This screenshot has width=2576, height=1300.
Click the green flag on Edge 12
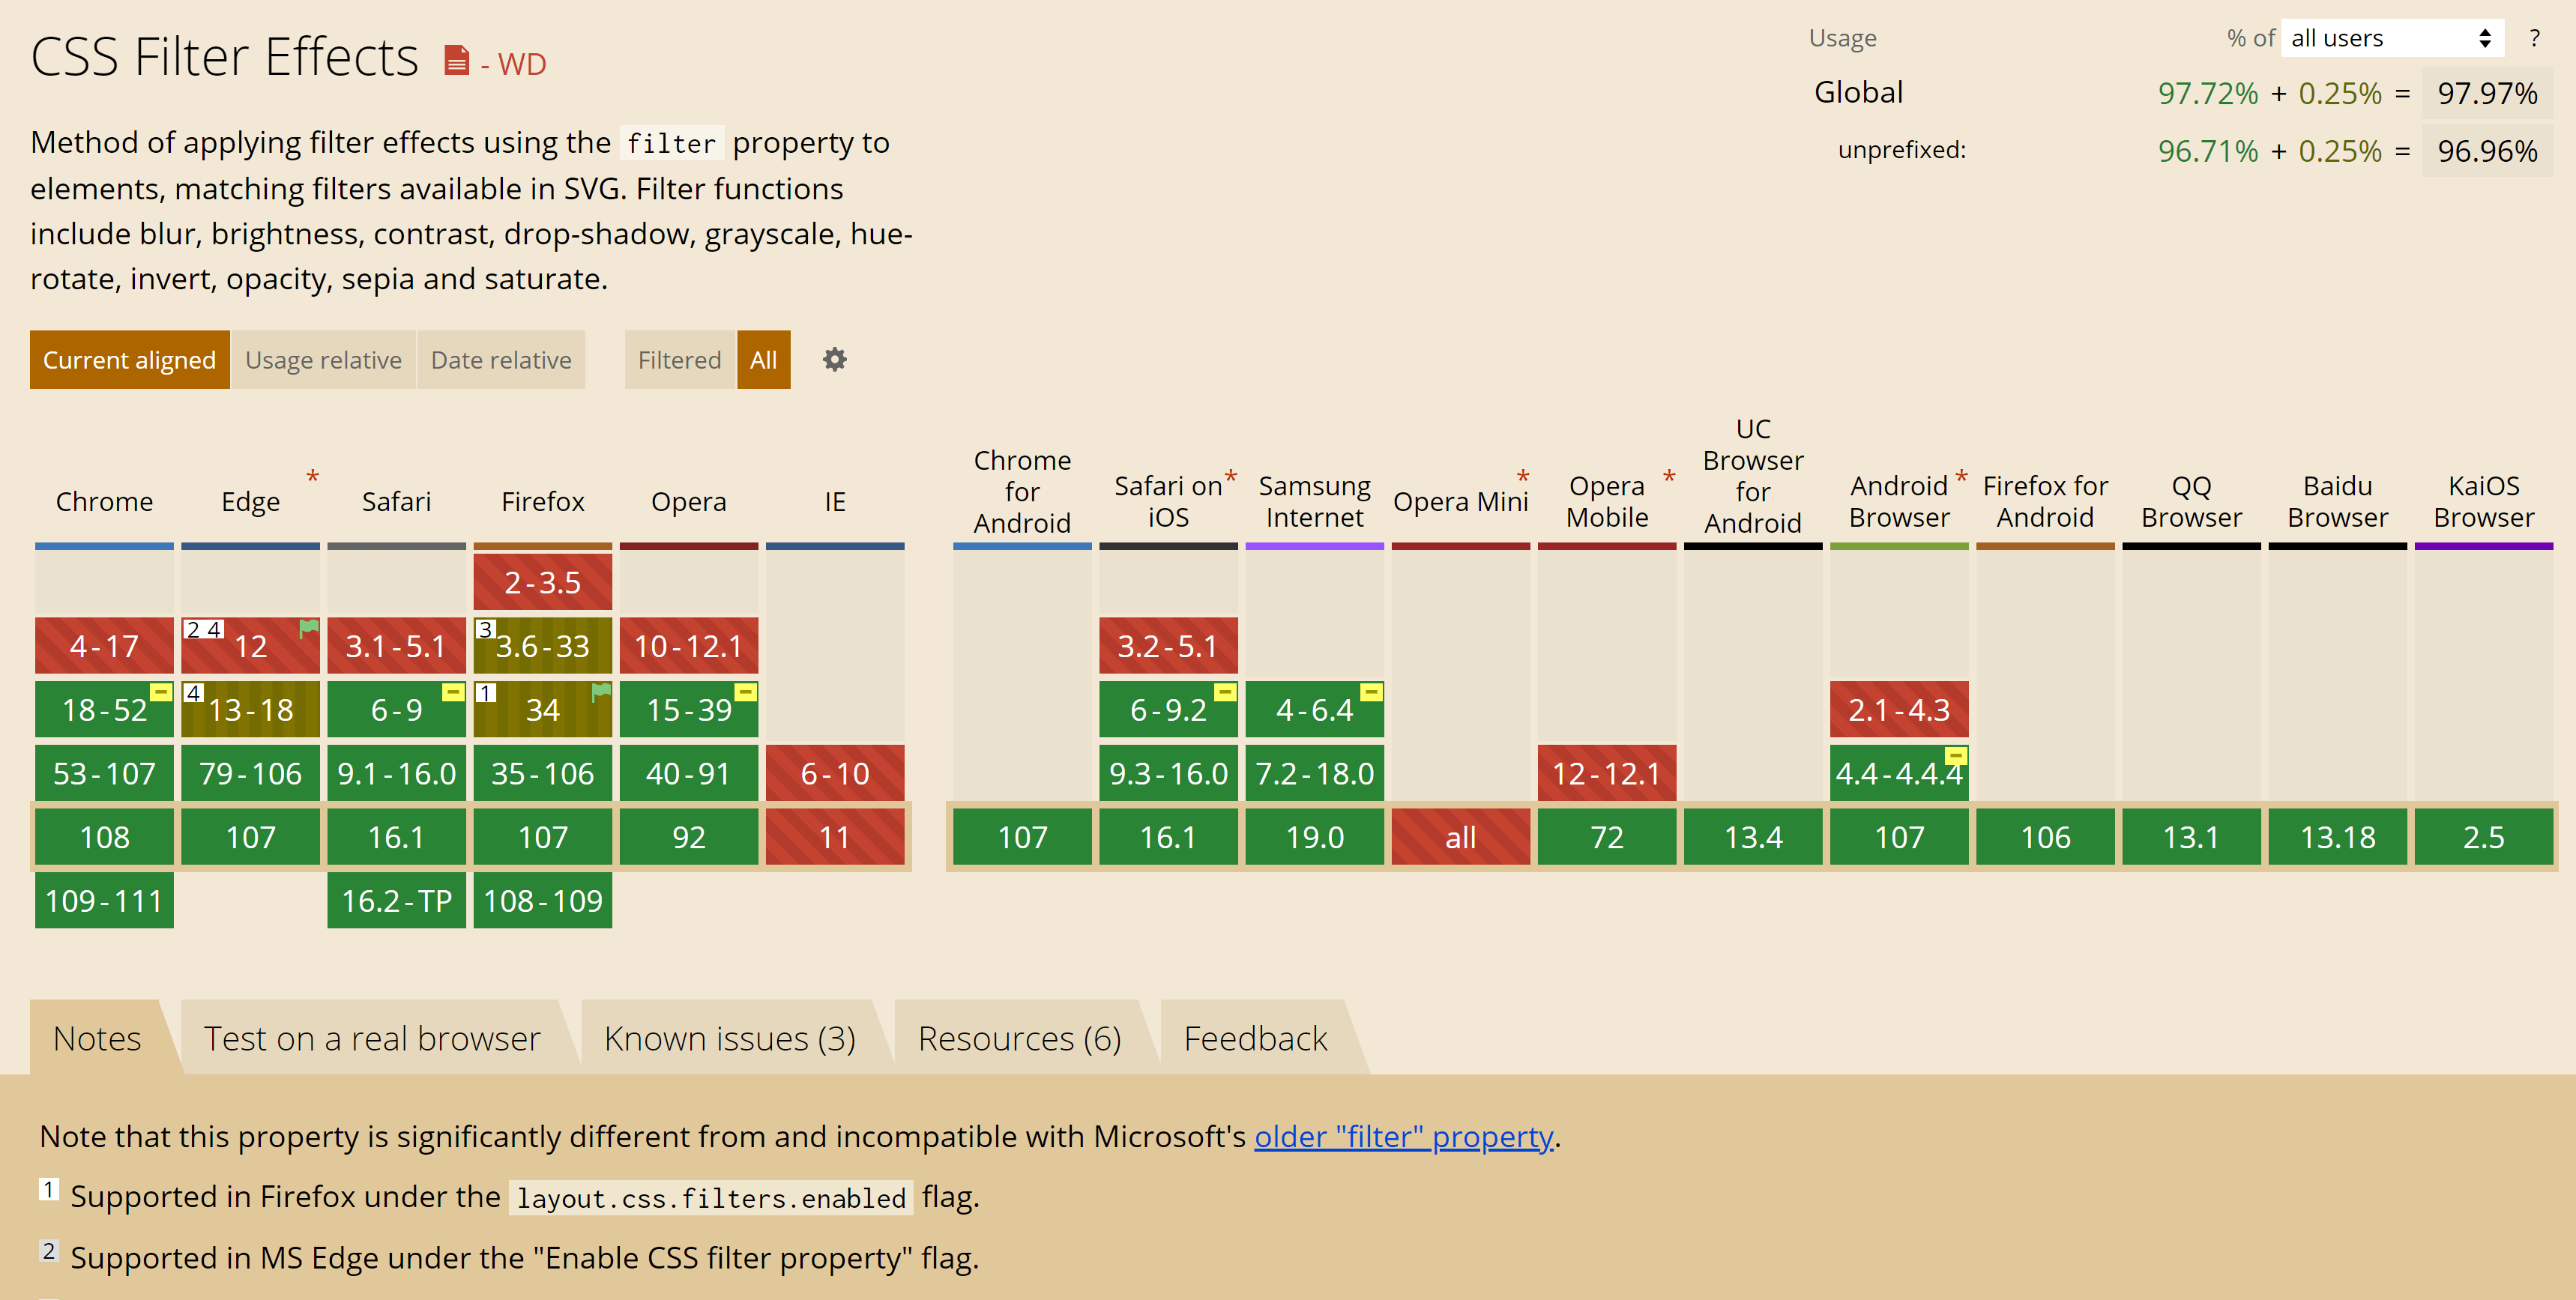(309, 628)
